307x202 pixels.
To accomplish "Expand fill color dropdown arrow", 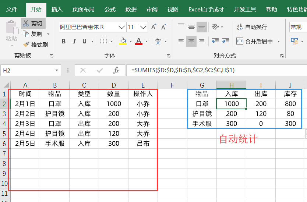I will [x=131, y=41].
